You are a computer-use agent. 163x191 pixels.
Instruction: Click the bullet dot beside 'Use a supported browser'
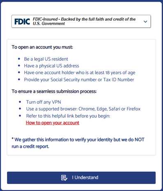tap(20, 109)
